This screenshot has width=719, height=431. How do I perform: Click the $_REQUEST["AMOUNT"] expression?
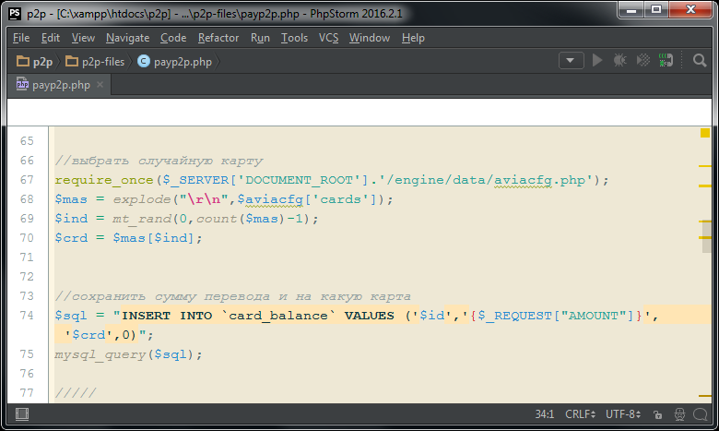pos(556,316)
